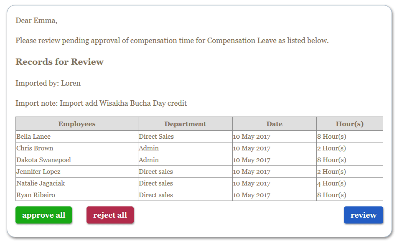The width and height of the screenshot is (402, 244).
Task: Open the blue review button
Action: [x=363, y=215]
